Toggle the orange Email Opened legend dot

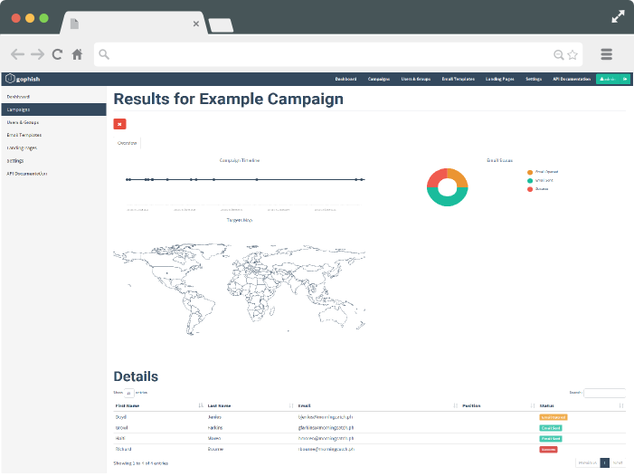[x=530, y=172]
